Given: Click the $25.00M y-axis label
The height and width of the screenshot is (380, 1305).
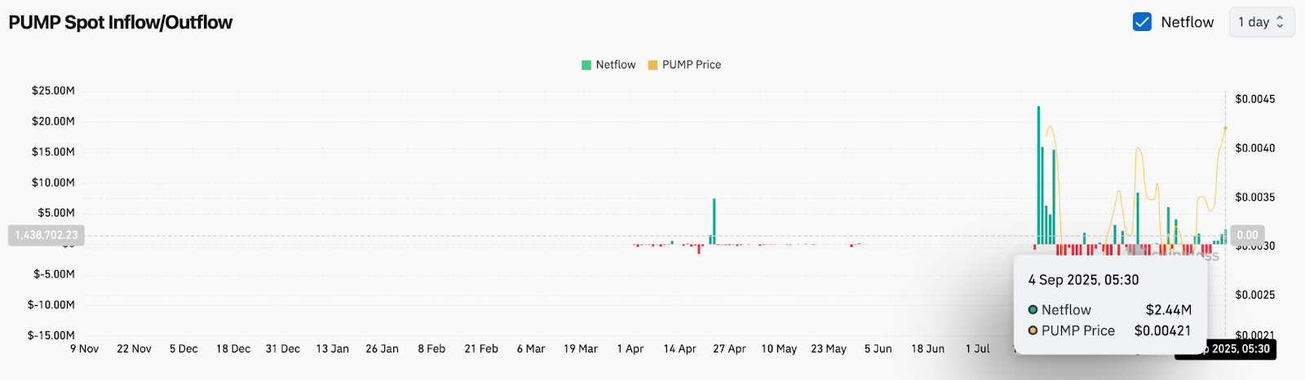Looking at the screenshot, I should click(x=53, y=90).
